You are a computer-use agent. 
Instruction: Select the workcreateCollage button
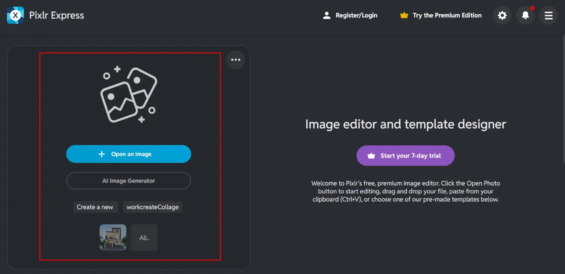pos(152,207)
